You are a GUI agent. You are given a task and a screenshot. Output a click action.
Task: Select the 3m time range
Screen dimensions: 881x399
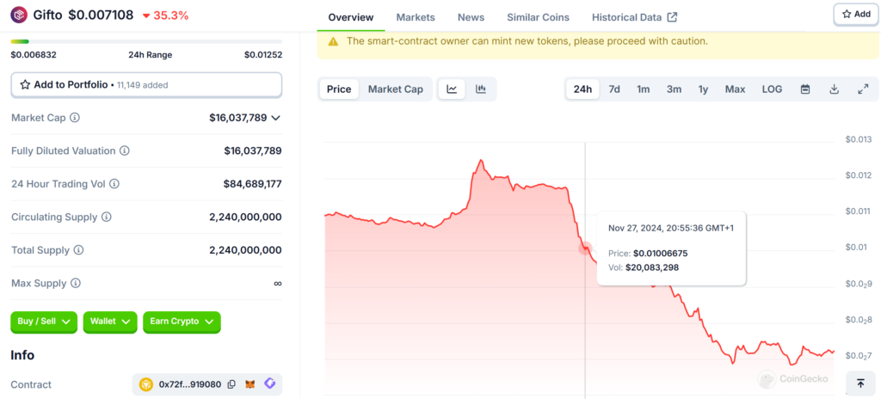(x=674, y=89)
